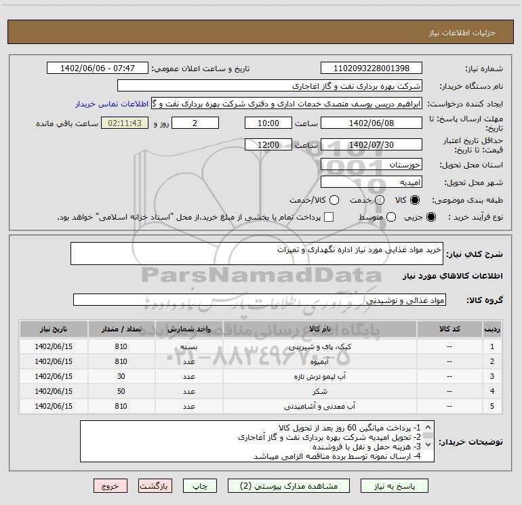Click the چاپ print button
Image resolution: width=522 pixels, height=505 pixels.
pos(200,486)
